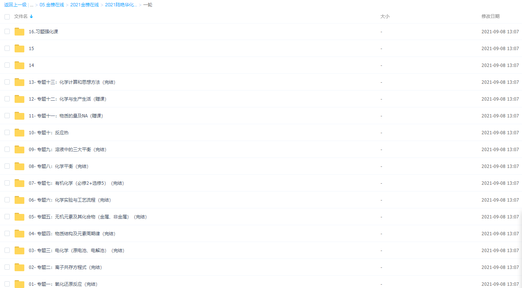This screenshot has height=288, width=522.
Task: Toggle the select-all checkbox in header
Action: [x=7, y=16]
